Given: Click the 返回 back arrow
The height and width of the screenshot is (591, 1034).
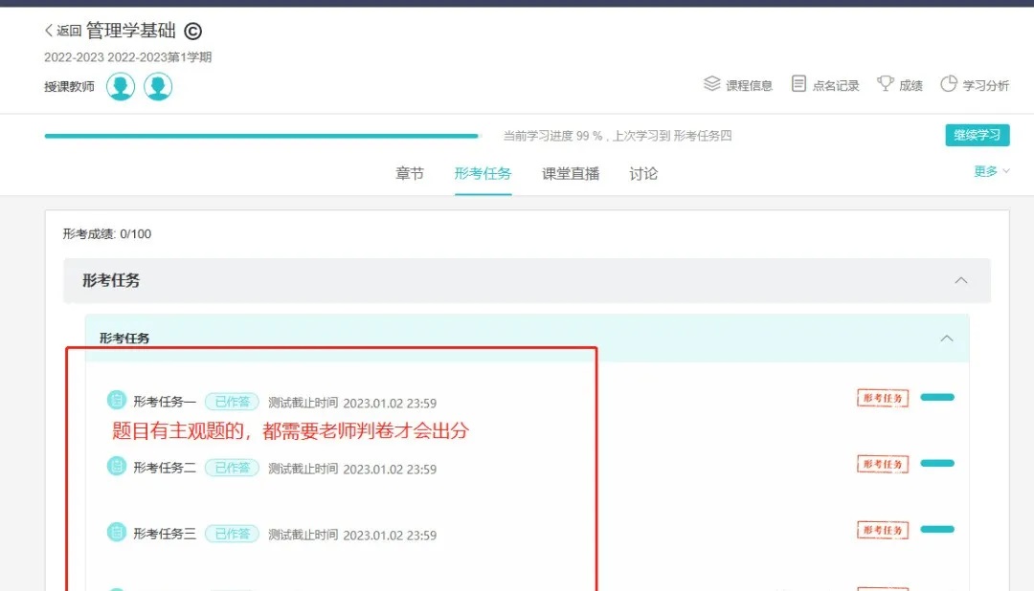Looking at the screenshot, I should [x=50, y=32].
